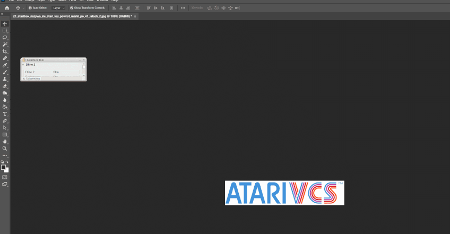
Task: Align left edges icon in options bar
Action: [114, 8]
